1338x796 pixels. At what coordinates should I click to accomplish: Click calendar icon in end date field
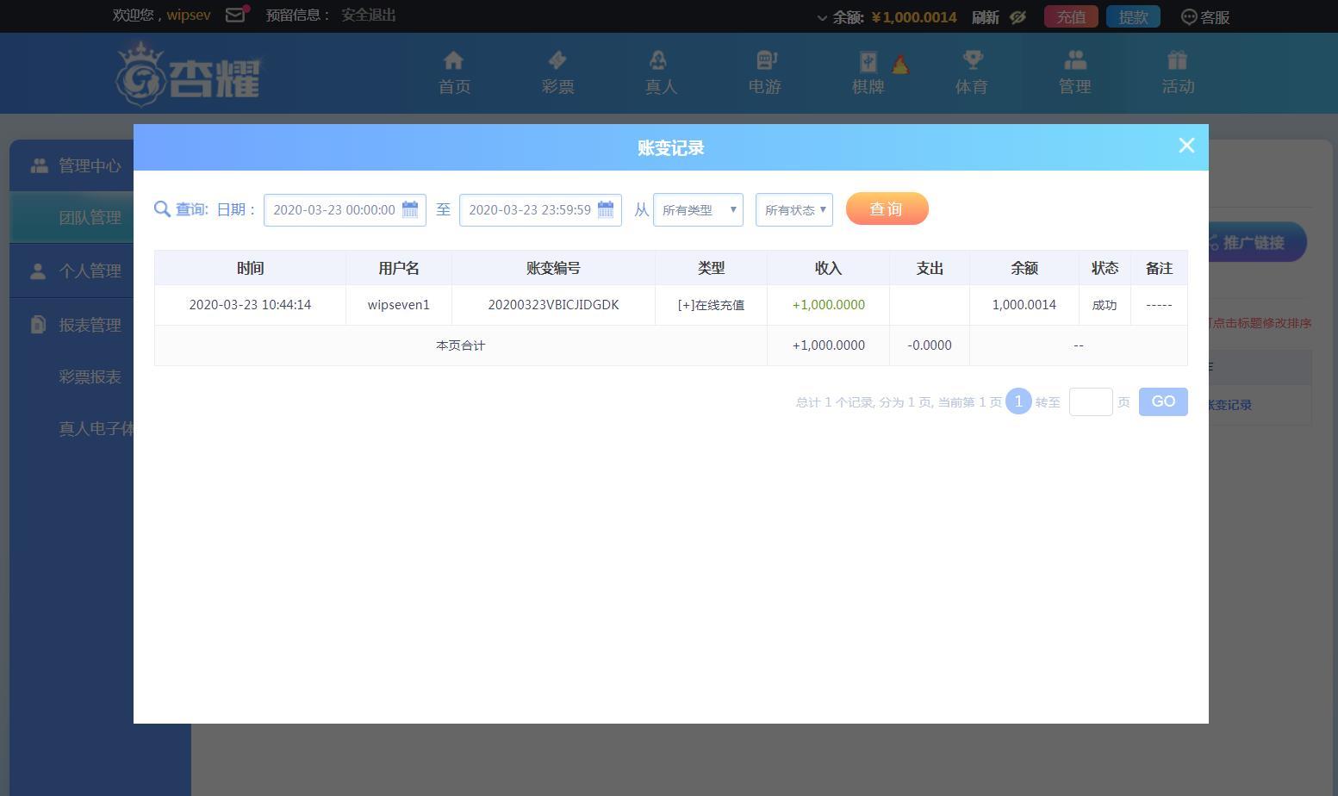coord(606,209)
